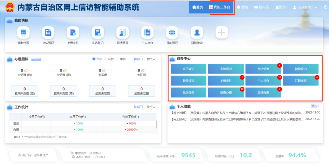This screenshot has width=329, height=164.
Task: Select the 重件 radio button
Action: [x=118, y=59]
